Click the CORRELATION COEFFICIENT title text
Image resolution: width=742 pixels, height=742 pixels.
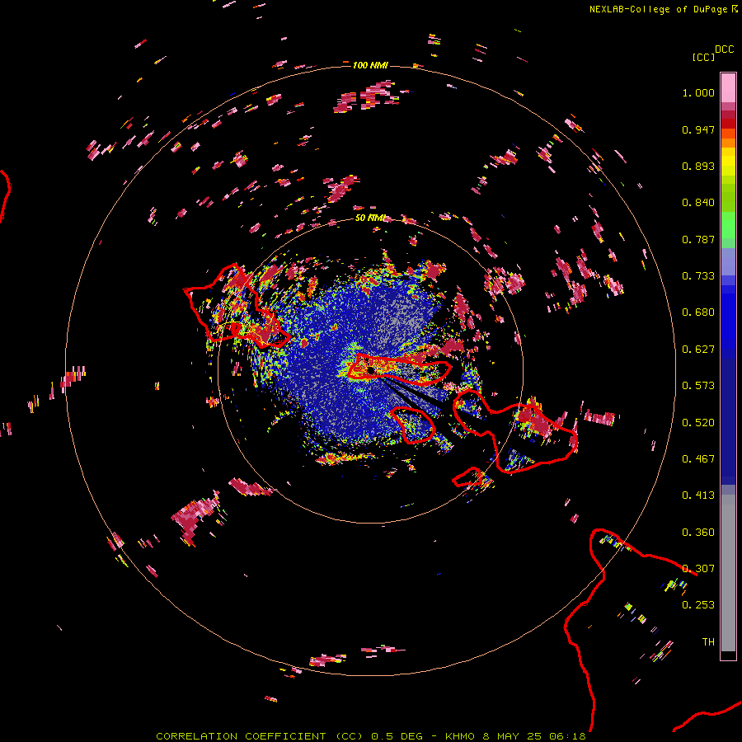pos(241,736)
